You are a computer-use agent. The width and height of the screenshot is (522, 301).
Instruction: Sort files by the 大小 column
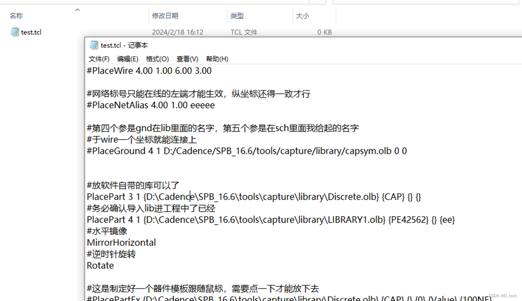tap(302, 16)
